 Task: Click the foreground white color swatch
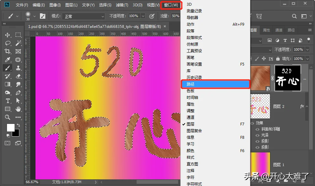(10, 128)
